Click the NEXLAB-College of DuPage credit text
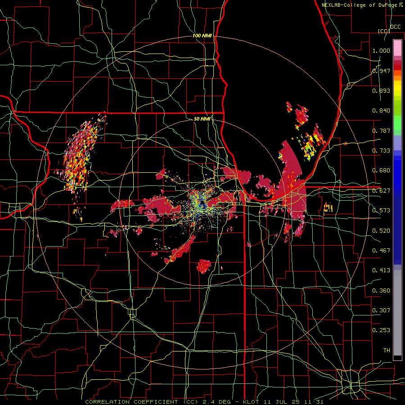405x405 pixels. pyautogui.click(x=362, y=5)
